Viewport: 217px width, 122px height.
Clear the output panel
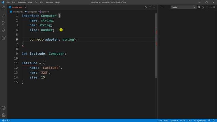[x=199, y=7]
